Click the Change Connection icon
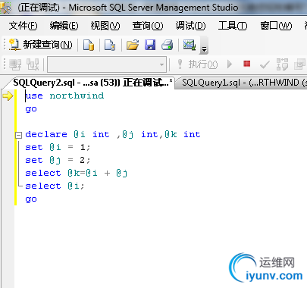307x288 pixels. [33, 64]
